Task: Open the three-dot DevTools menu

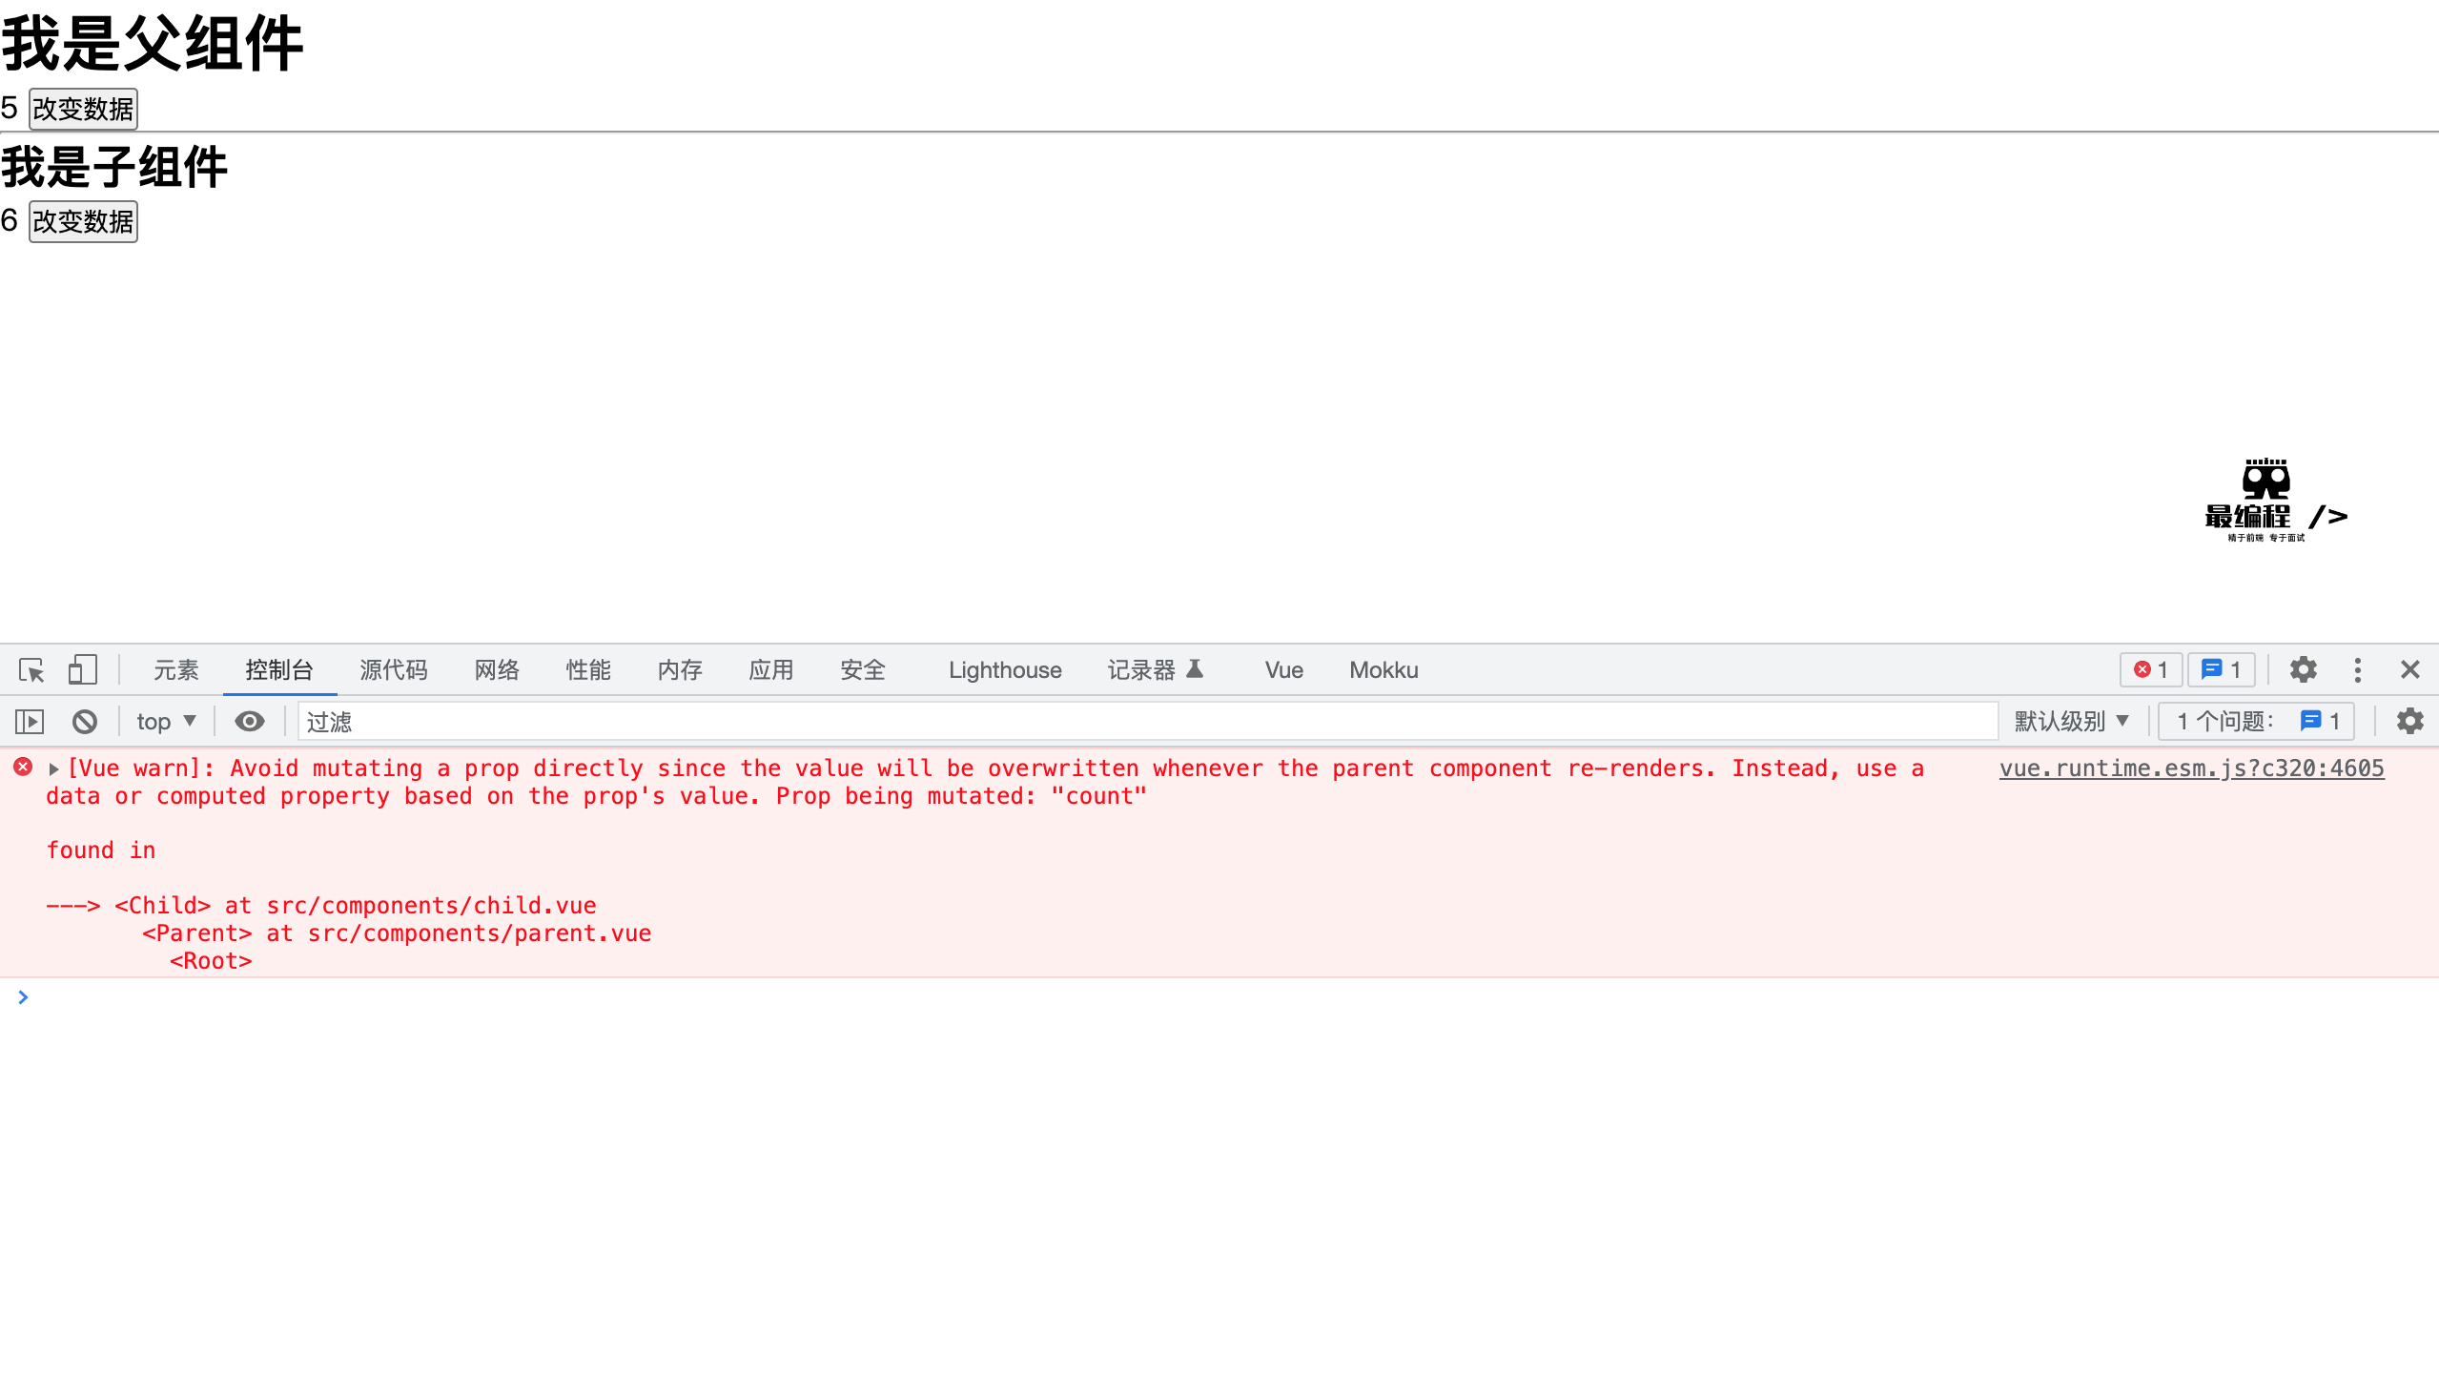Action: [x=2358, y=670]
